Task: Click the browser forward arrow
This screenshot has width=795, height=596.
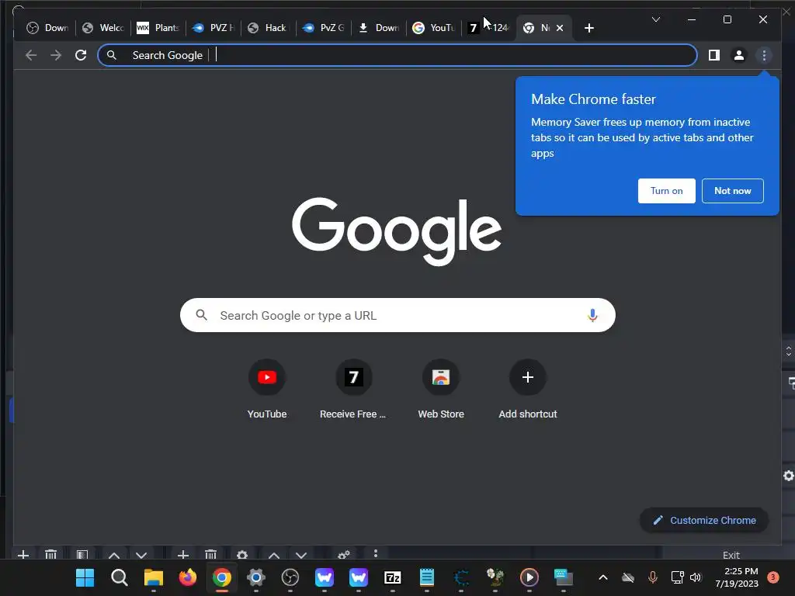Action: click(x=56, y=55)
